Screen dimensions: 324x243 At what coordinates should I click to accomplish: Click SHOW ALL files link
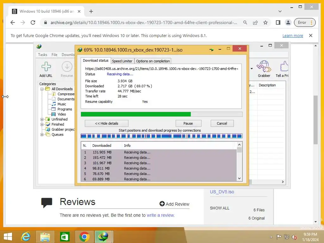220,208
